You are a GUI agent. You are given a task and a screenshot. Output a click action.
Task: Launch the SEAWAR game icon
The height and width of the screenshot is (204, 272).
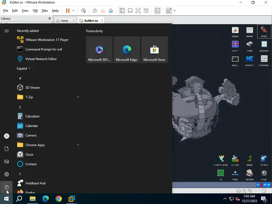[x=249, y=175]
